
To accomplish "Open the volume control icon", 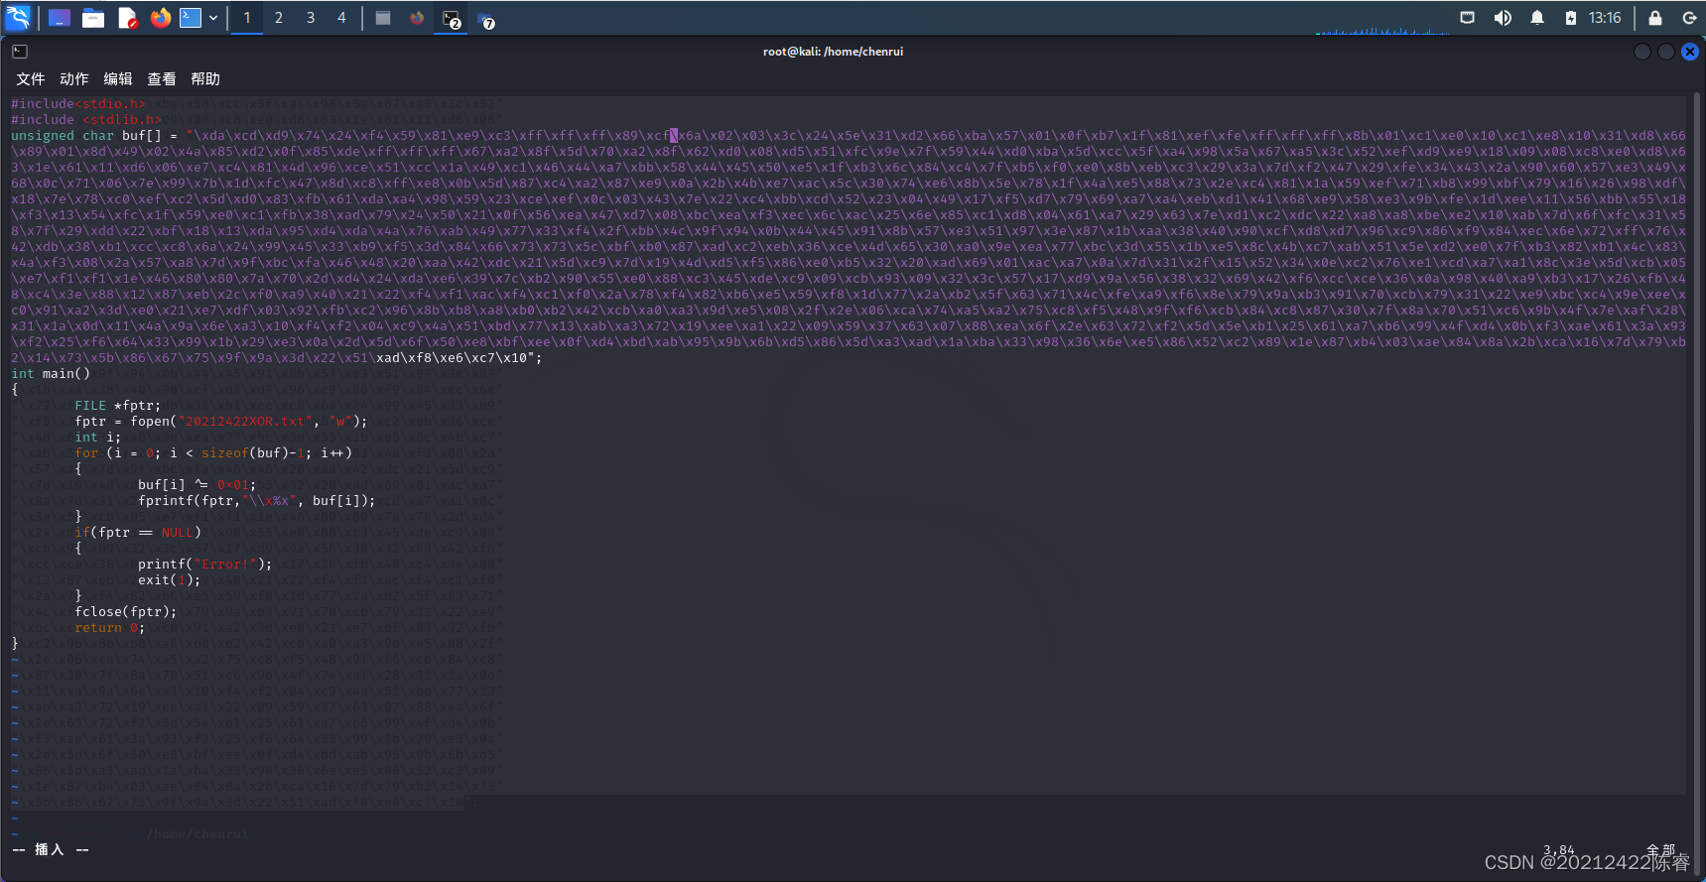I will coord(1503,18).
